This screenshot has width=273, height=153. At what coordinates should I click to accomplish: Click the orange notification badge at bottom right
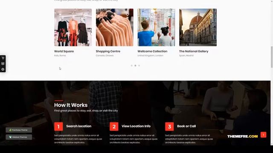pos(264,135)
